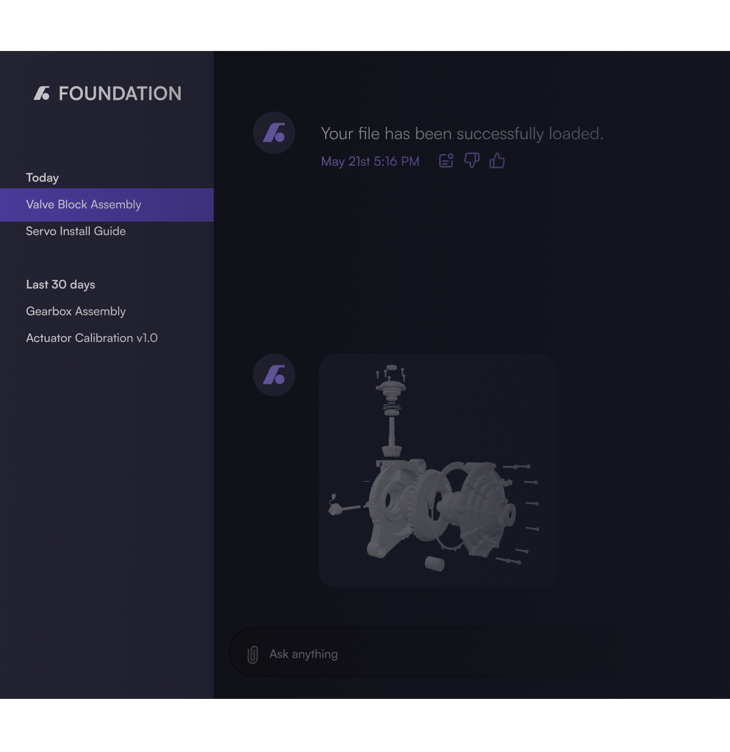Click the assistant avatar beside the 3D image
This screenshot has height=752, width=730.
[x=274, y=375]
